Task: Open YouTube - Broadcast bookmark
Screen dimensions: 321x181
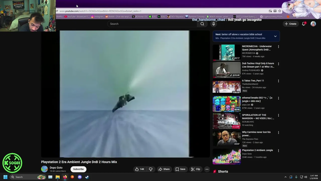Action: 77,17
